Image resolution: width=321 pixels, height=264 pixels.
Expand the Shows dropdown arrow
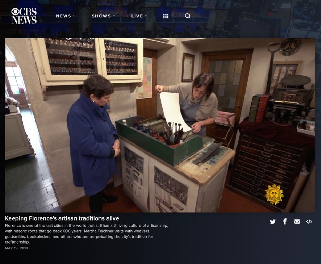(113, 16)
